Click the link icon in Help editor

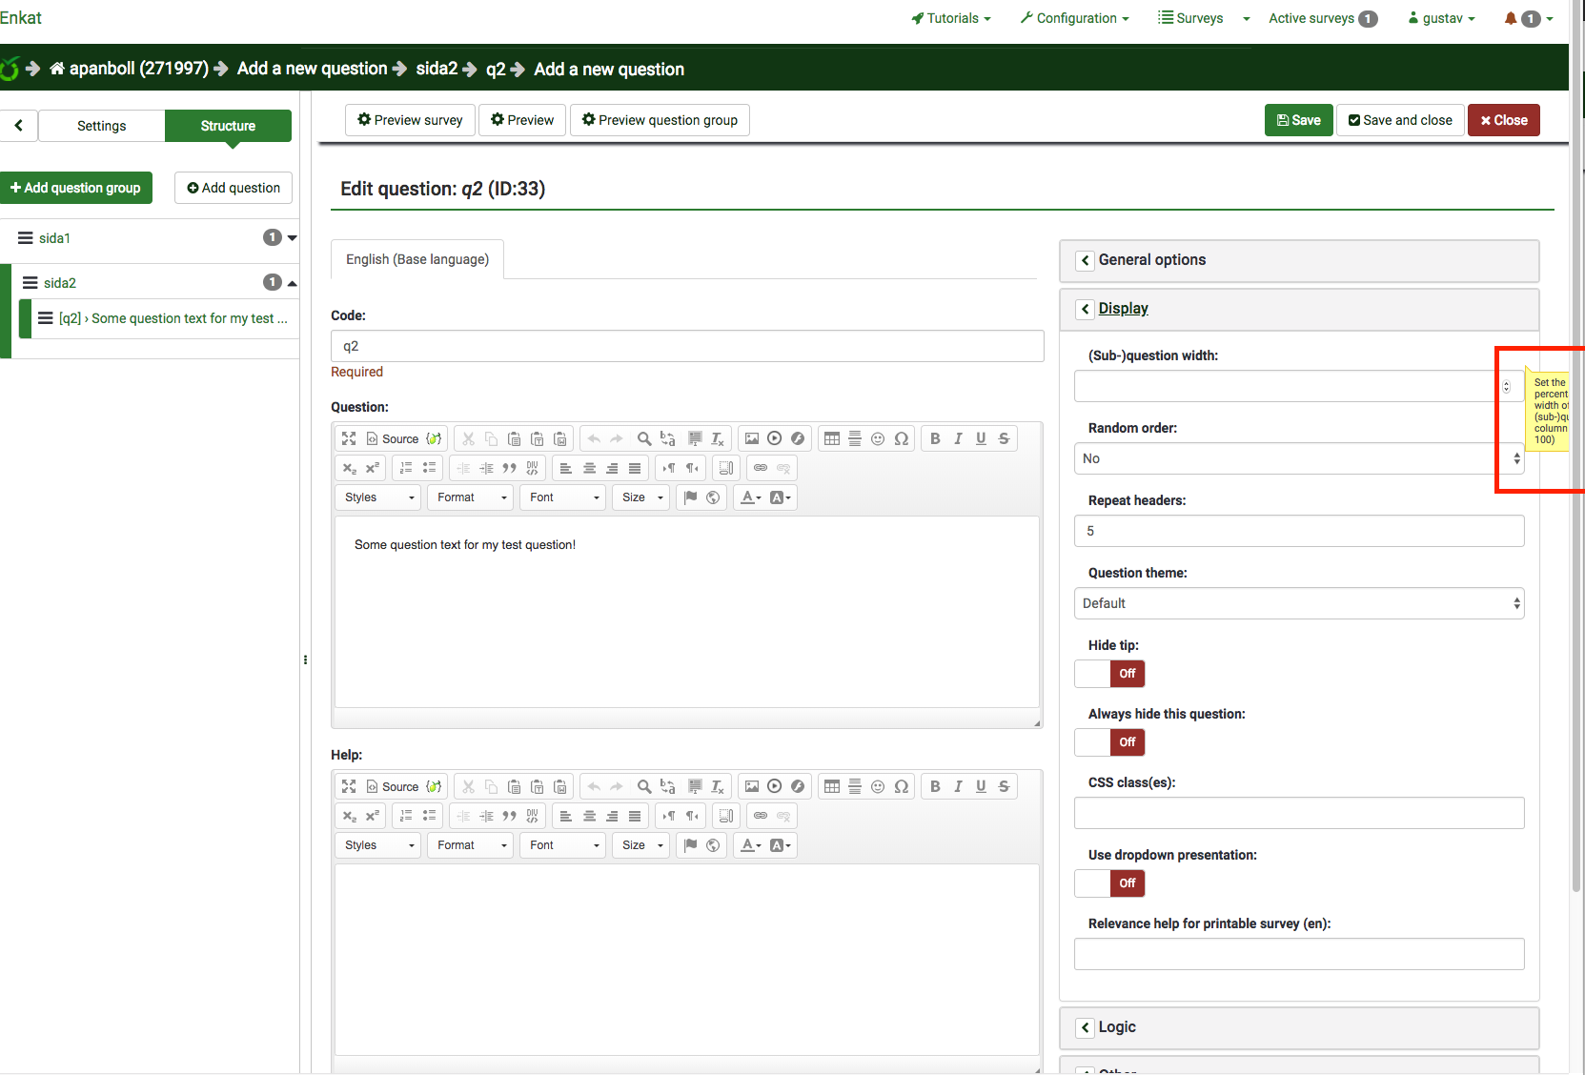[x=761, y=816]
